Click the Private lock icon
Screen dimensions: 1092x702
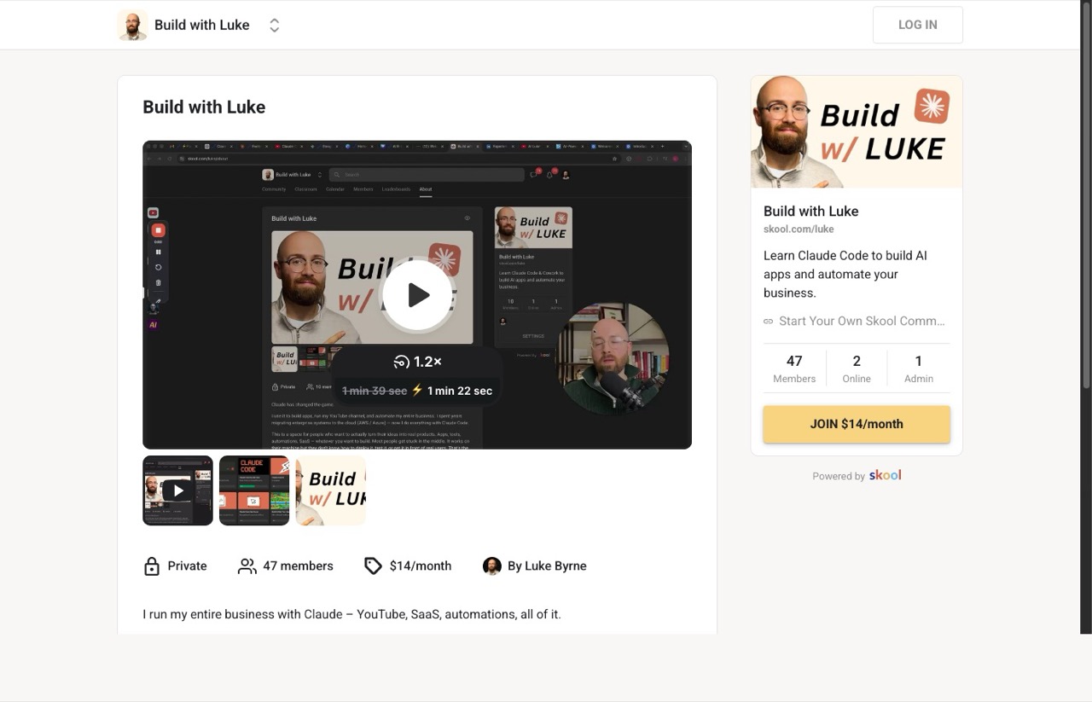(x=152, y=566)
